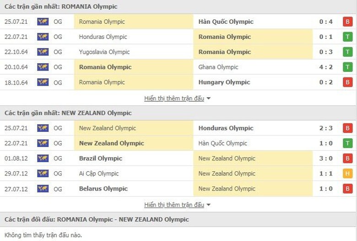This screenshot has width=357, height=241.
Task: Click the flag icon for Honduras vs Romania row
Action: click(x=43, y=37)
